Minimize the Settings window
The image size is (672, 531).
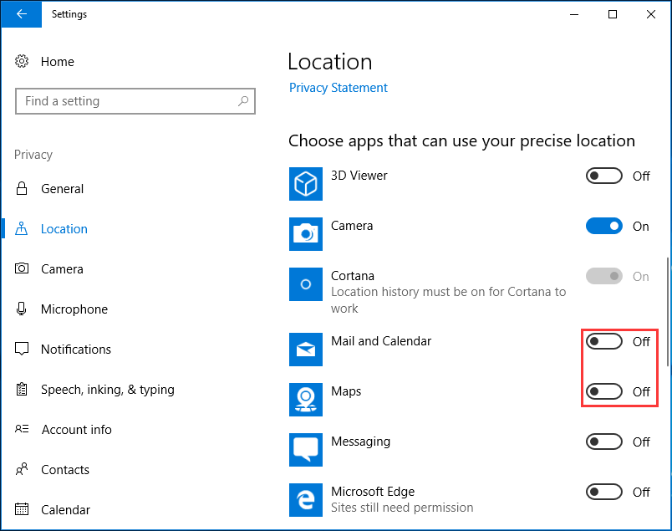(x=574, y=14)
